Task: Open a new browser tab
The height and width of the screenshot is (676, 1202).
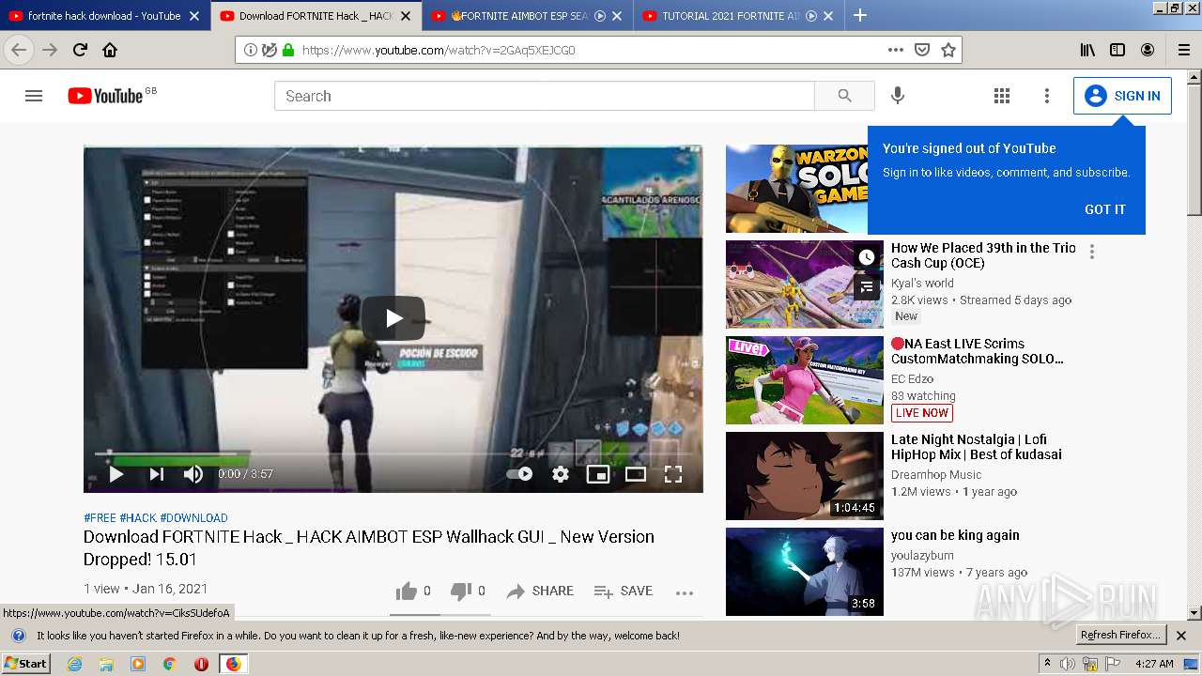Action: point(859,15)
